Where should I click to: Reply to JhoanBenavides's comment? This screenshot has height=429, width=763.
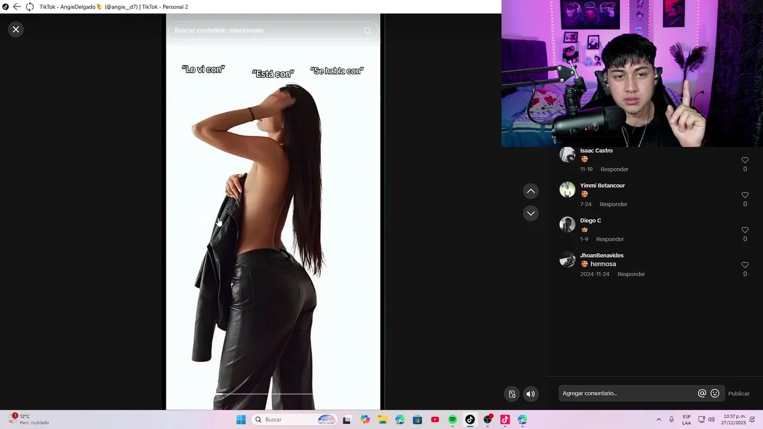tap(631, 274)
